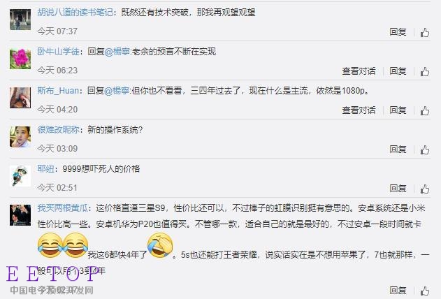This screenshot has height=299, width=441.
Task: Click avatar of 斯布_Huan
Action: (20, 98)
